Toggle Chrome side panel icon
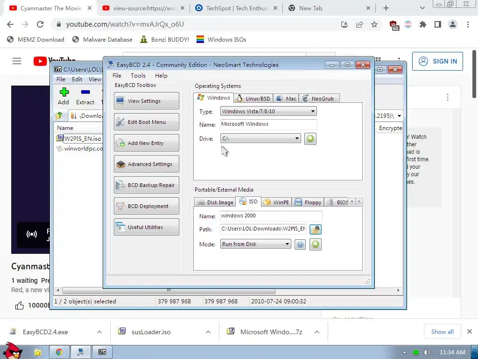Screen dimensions: 478x359 438,24
